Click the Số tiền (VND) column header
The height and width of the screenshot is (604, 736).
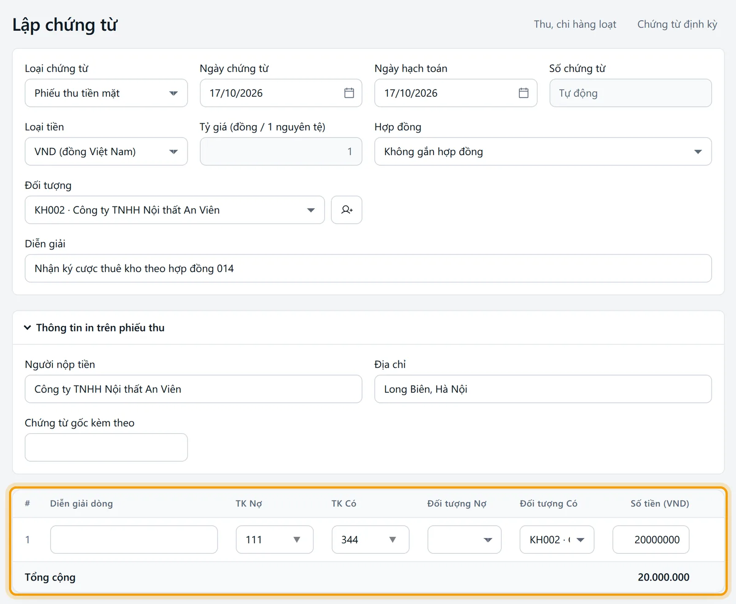[660, 504]
